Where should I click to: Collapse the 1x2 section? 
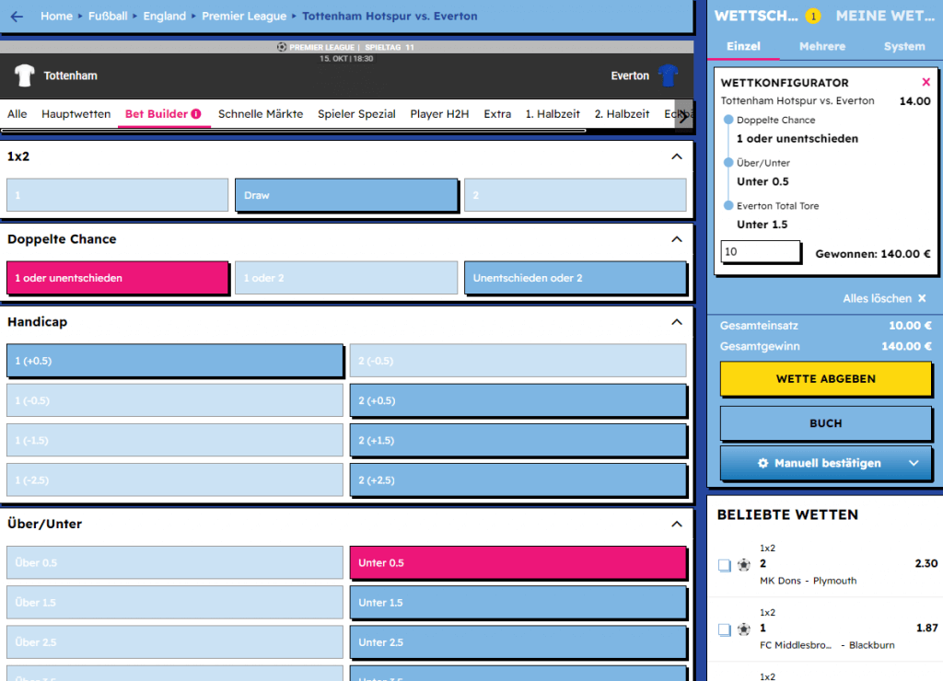pyautogui.click(x=677, y=156)
